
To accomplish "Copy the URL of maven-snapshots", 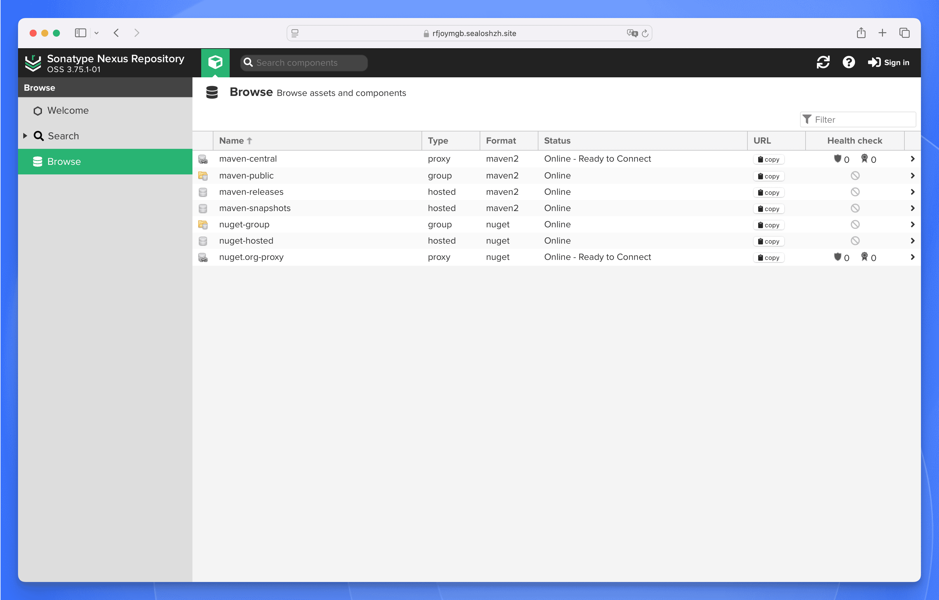I will pyautogui.click(x=768, y=209).
